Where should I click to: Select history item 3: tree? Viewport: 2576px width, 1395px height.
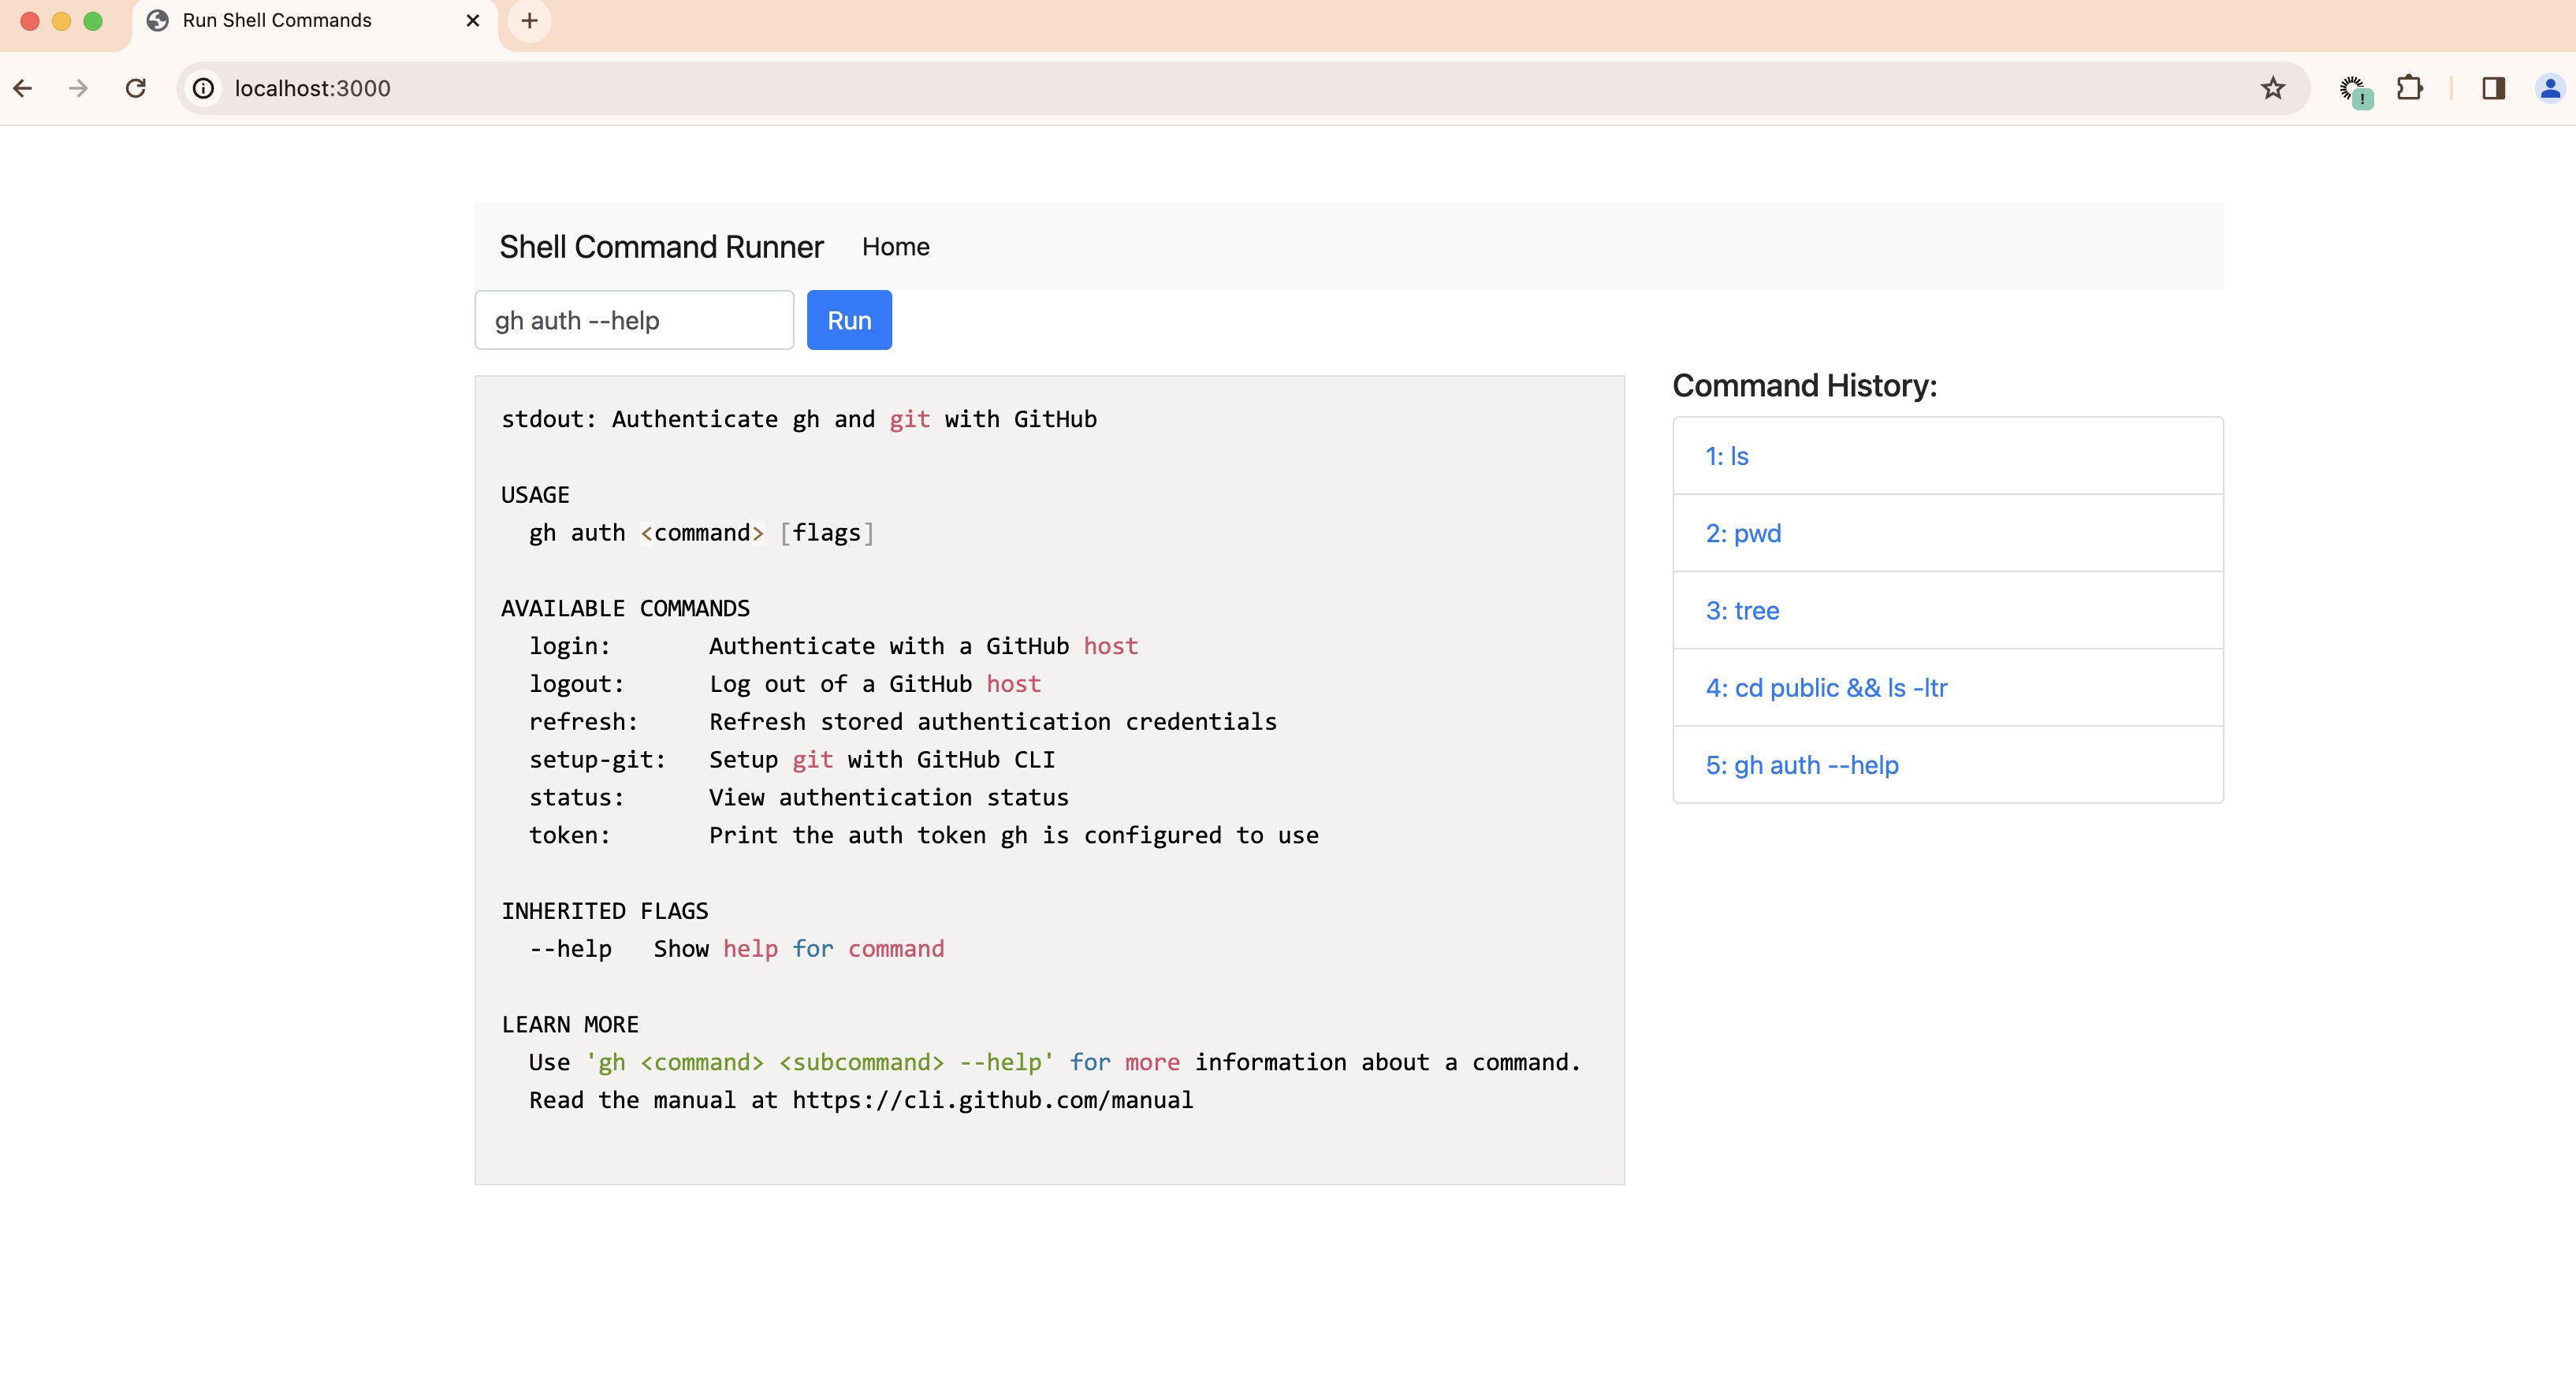click(1742, 611)
